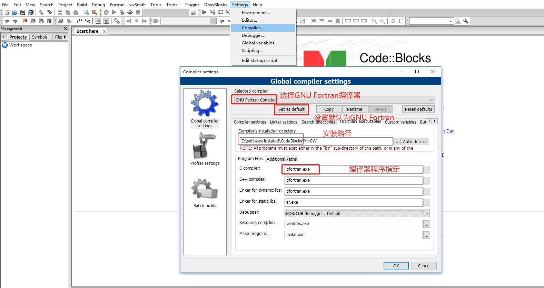Switch to Compiler settings tab
This screenshot has width=544, height=288.
click(250, 122)
